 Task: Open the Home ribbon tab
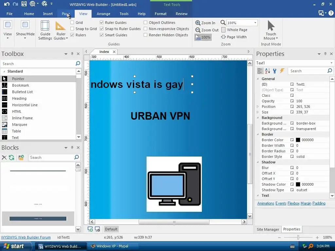[x=29, y=14]
